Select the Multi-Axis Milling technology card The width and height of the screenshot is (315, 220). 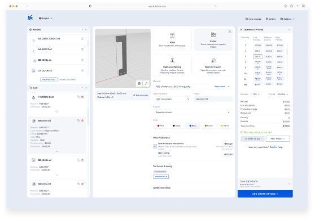click(x=172, y=65)
